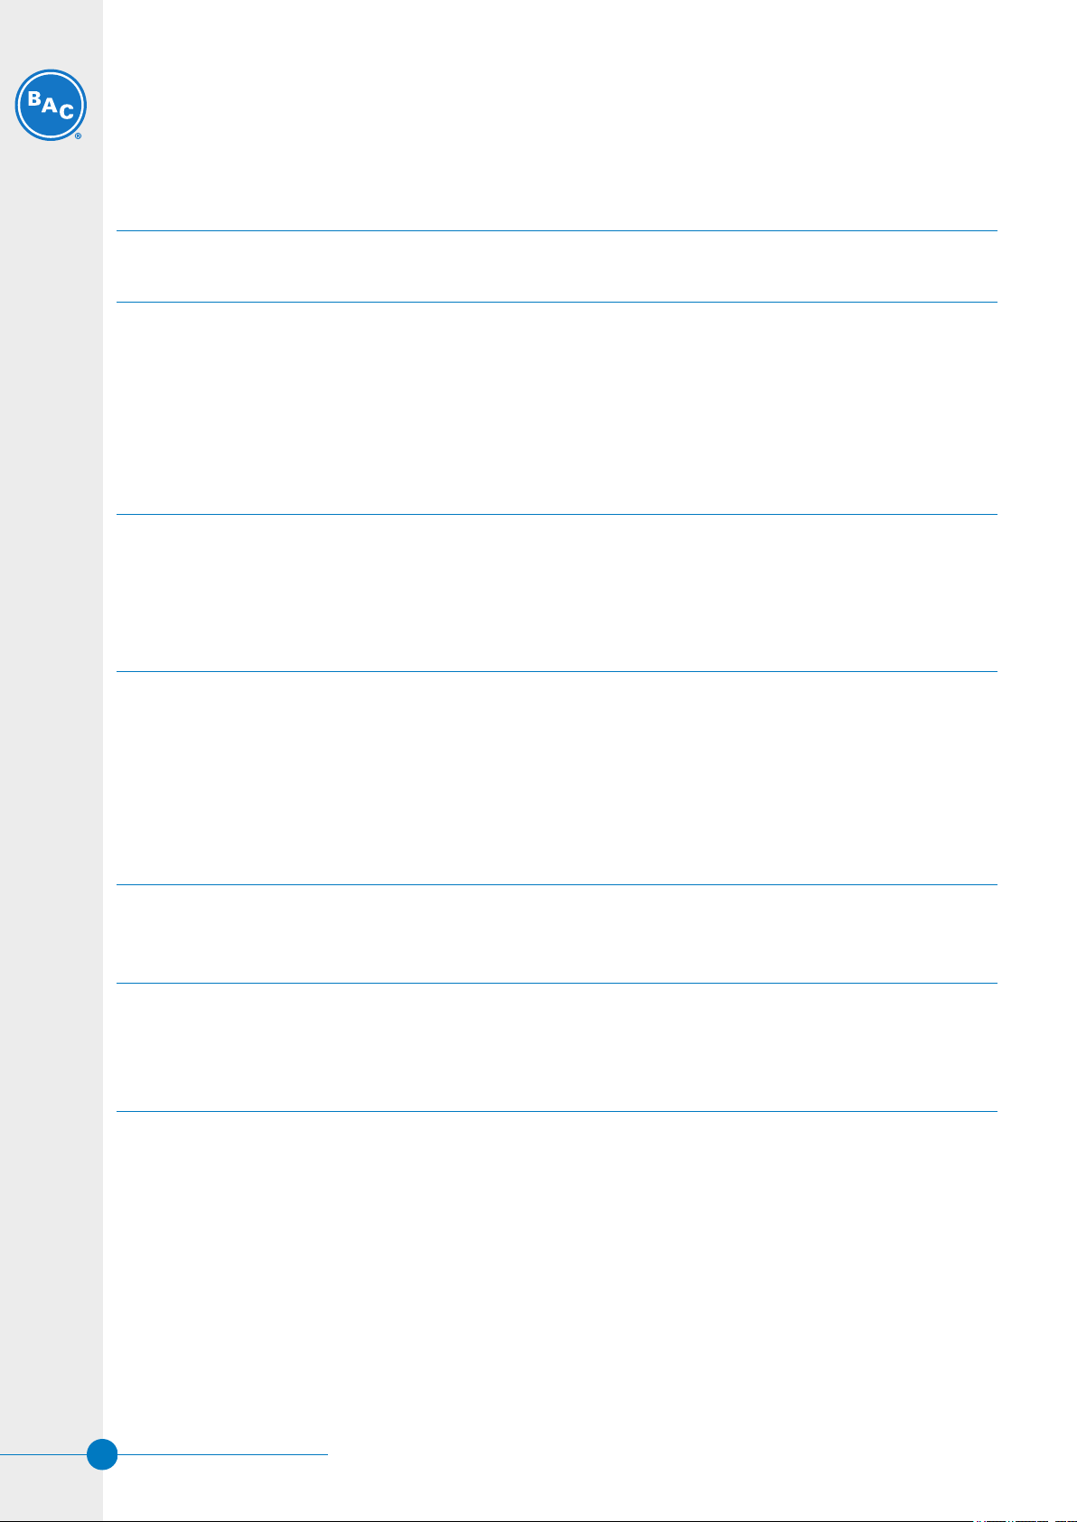Click the BAC circular logo
1077x1522 pixels.
click(x=51, y=105)
